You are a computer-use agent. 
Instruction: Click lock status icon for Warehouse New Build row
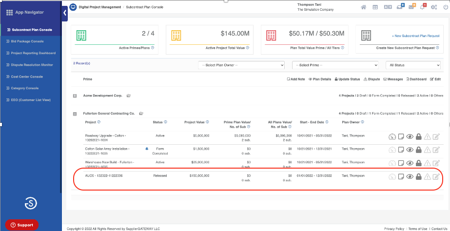click(419, 163)
